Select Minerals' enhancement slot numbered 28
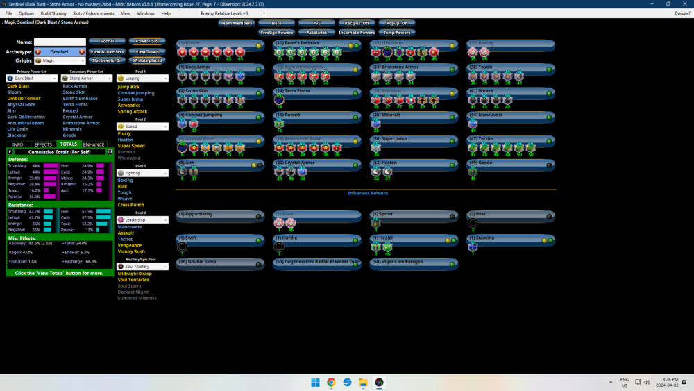The image size is (694, 391). 375,124
